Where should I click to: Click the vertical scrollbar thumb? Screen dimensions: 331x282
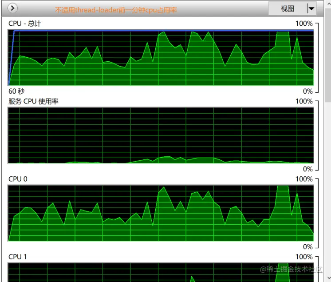(x=328, y=56)
